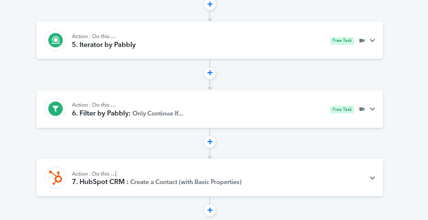The width and height of the screenshot is (428, 220).
Task: Expand the Filter by Pabbly step chevron
Action: (372, 109)
